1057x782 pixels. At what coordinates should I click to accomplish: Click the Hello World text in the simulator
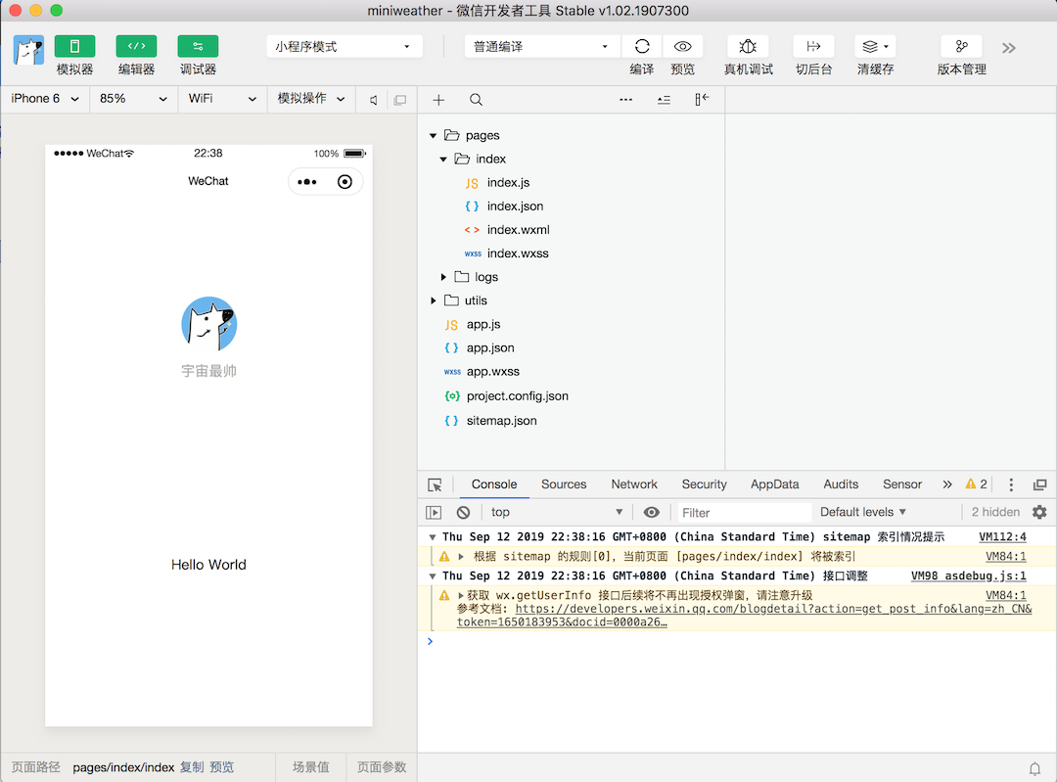209,565
